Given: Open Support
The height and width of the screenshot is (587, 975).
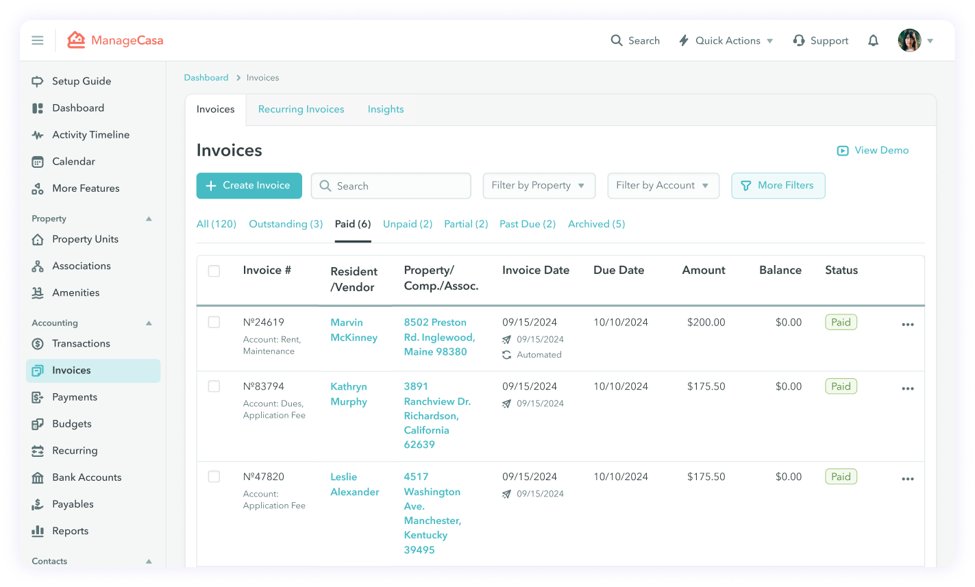Looking at the screenshot, I should (x=820, y=40).
